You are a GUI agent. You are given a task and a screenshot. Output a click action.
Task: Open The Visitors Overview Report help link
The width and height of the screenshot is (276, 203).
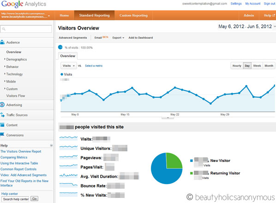[x=21, y=151]
